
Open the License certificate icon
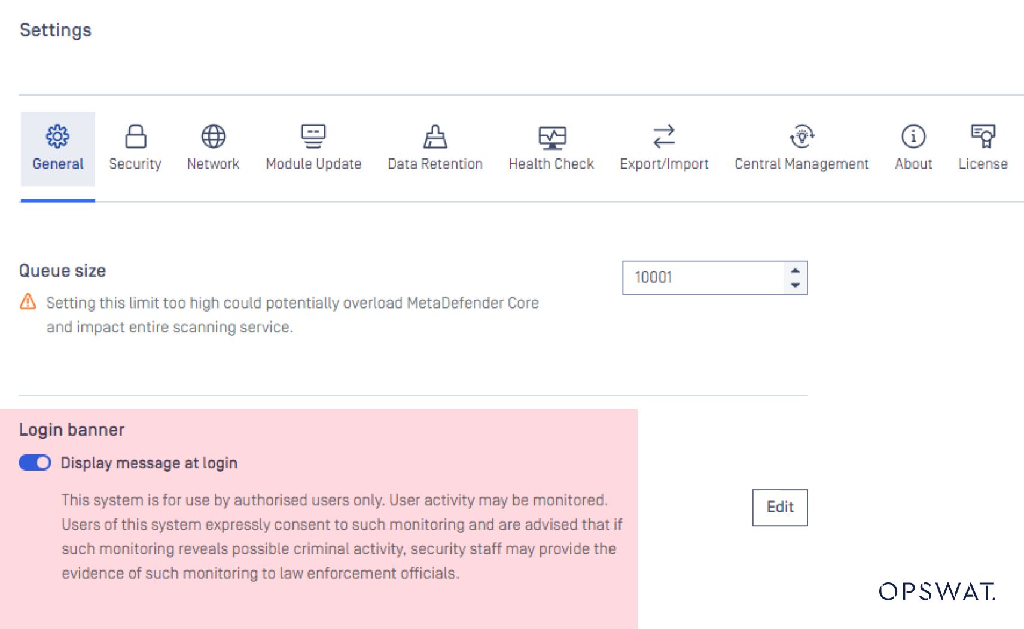983,136
